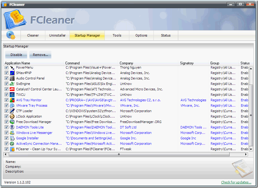Click the Audio Control Panel icon
The image size is (258, 188).
click(x=12, y=78)
